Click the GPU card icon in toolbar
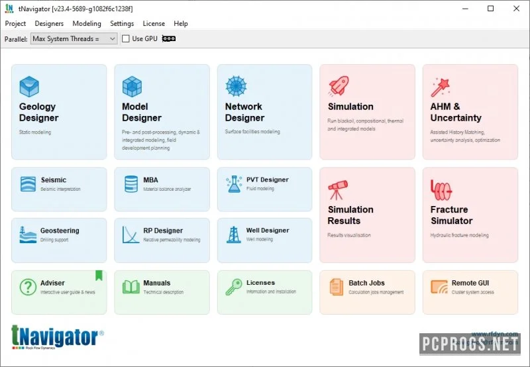Viewport: 530px width, 367px height. (x=169, y=38)
